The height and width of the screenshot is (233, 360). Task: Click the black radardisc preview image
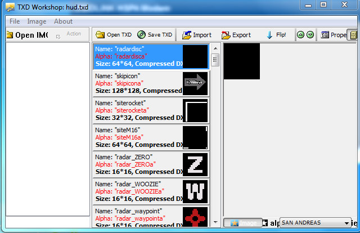click(x=242, y=61)
